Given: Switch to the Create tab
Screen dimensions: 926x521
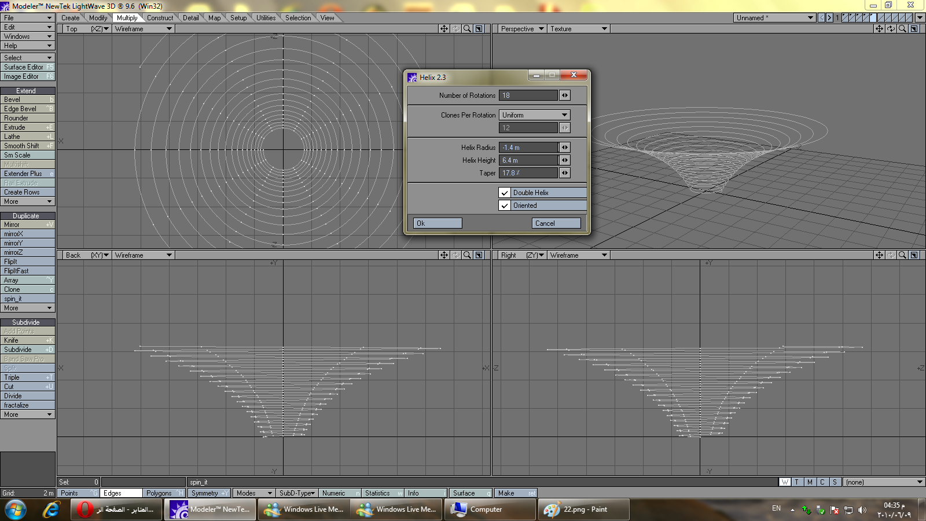Looking at the screenshot, I should 71,18.
